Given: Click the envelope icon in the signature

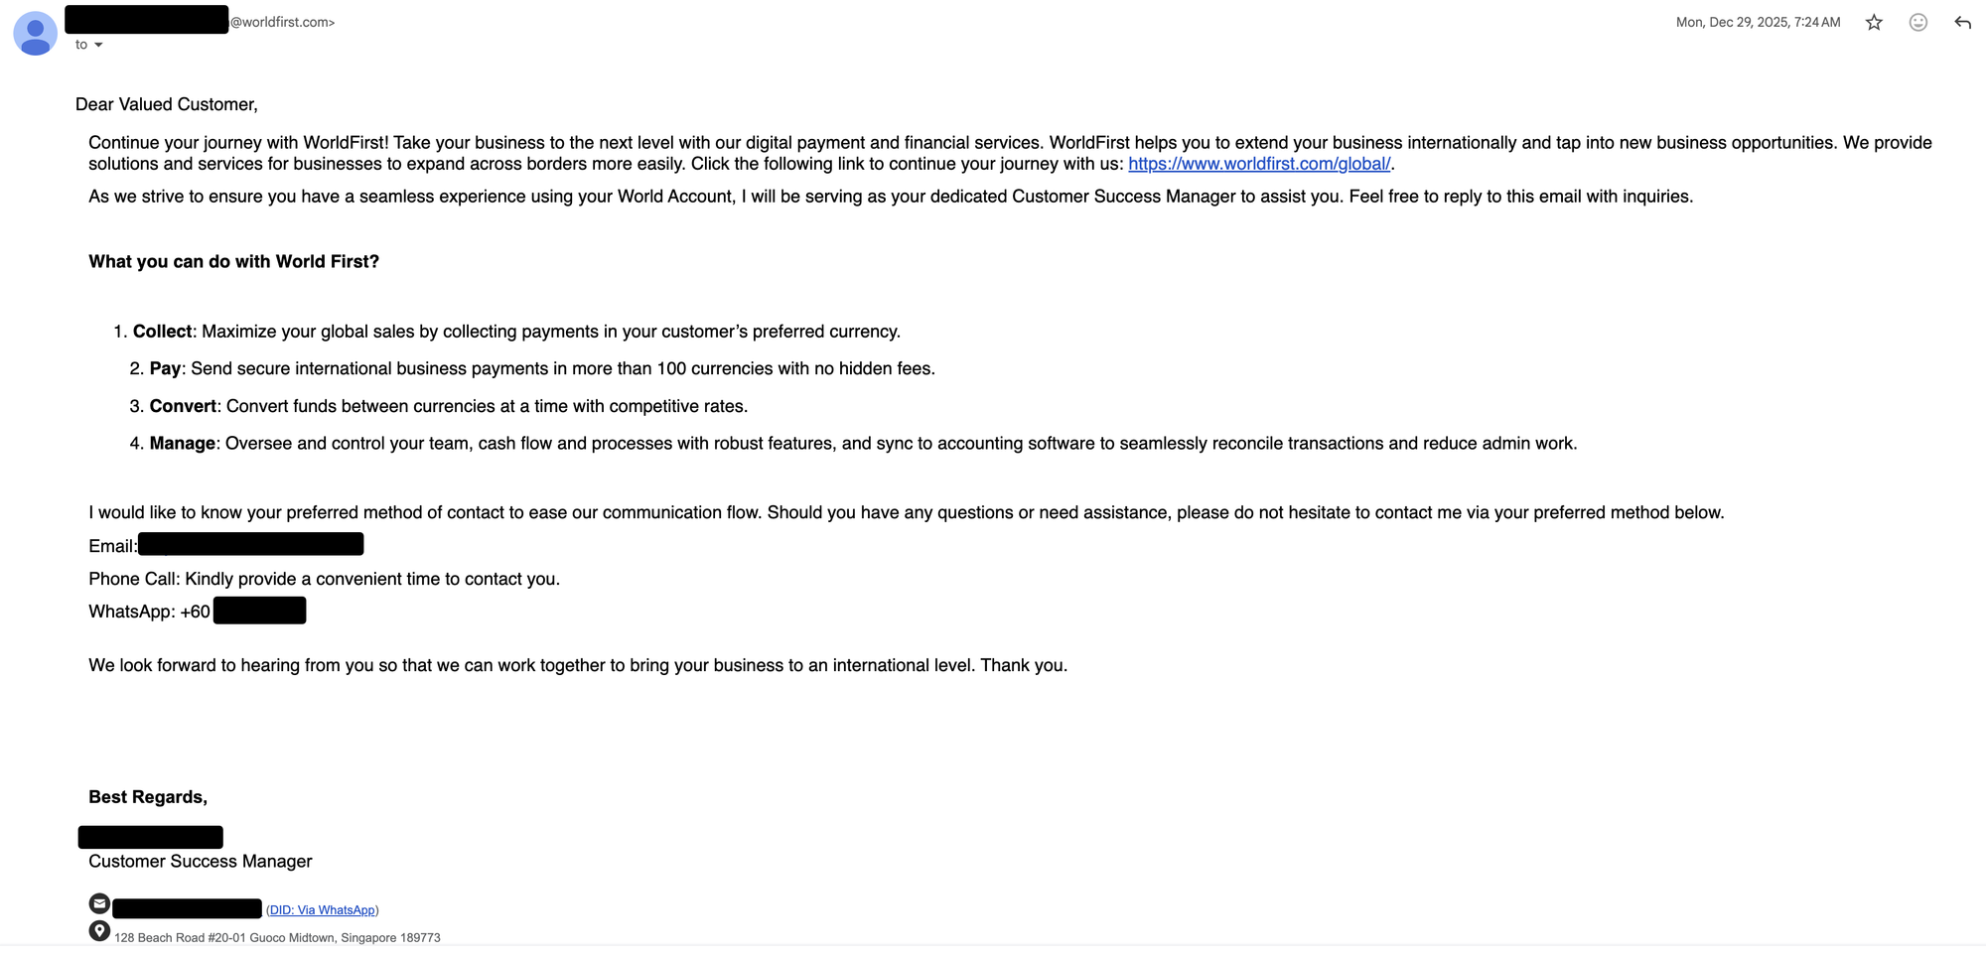Looking at the screenshot, I should 99,903.
